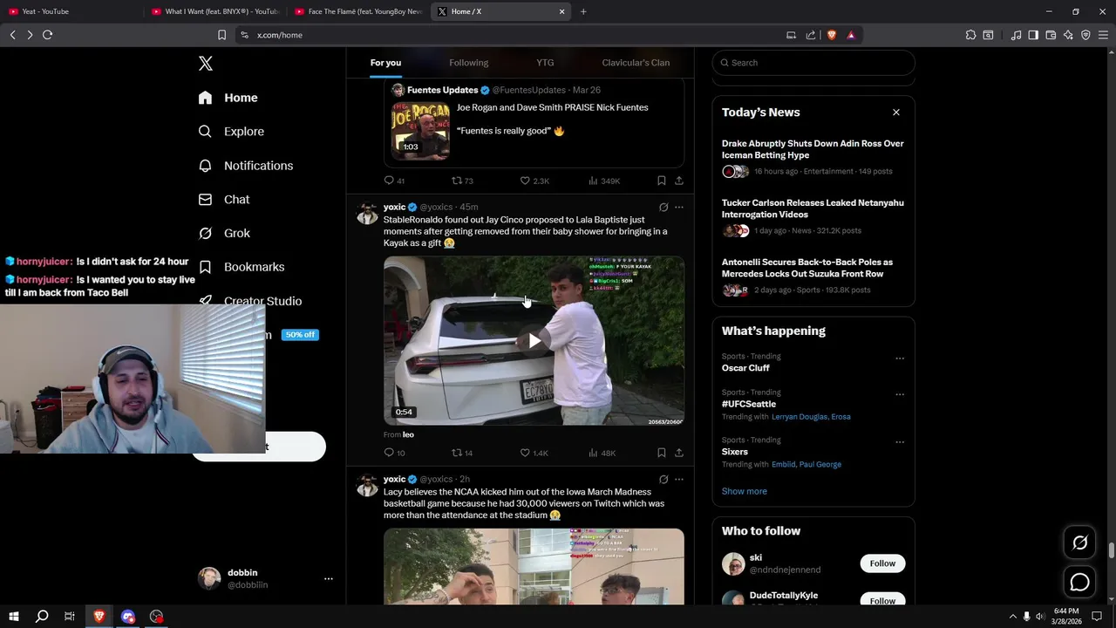1116x628 pixels.
Task: Open Windows Start menu
Action: coord(14,617)
